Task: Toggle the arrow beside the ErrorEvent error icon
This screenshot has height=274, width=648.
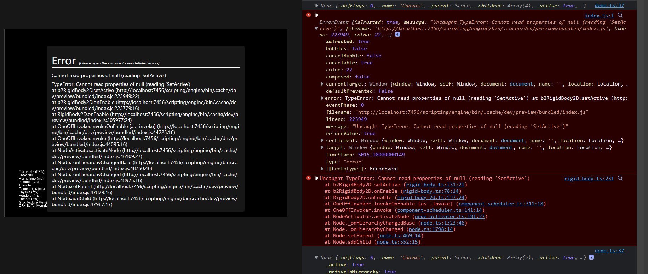Action: [317, 15]
